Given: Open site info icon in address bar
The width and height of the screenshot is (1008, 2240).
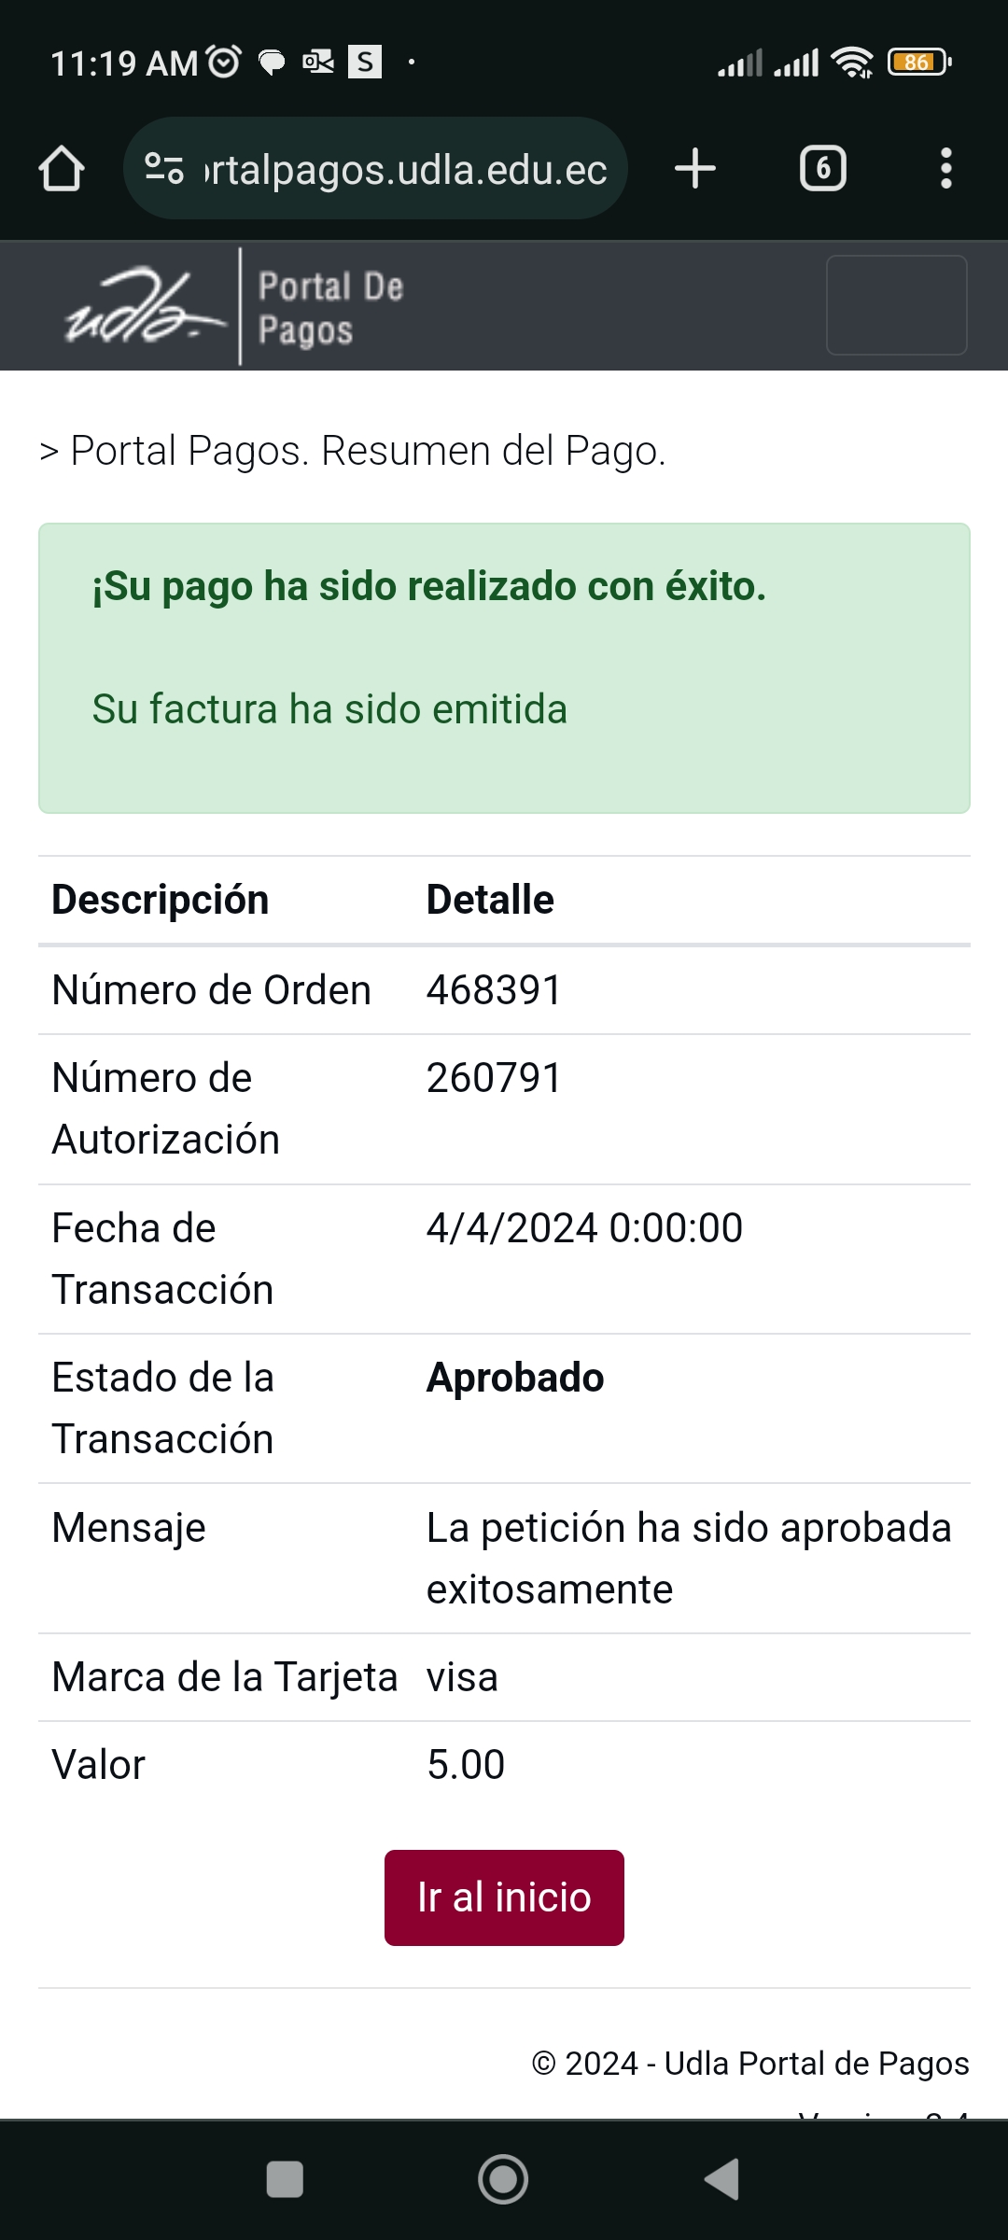Looking at the screenshot, I should (x=164, y=169).
